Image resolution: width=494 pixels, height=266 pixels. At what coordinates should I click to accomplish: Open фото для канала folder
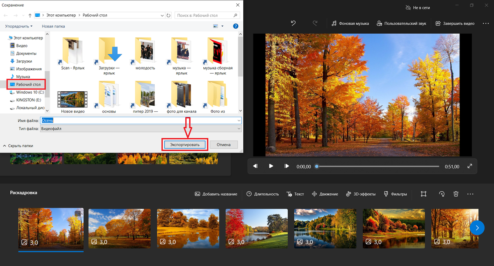(x=182, y=98)
